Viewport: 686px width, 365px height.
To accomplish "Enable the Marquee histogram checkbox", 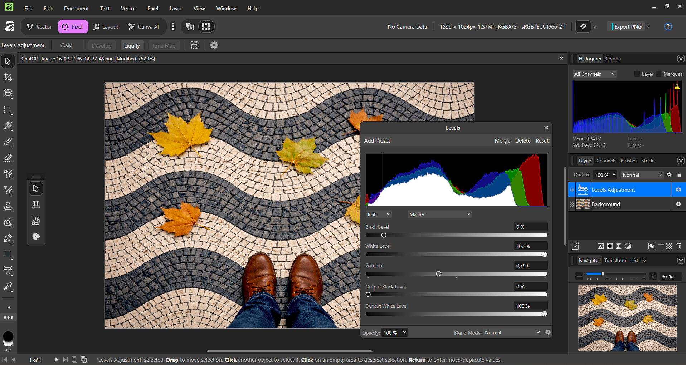I will [x=659, y=74].
